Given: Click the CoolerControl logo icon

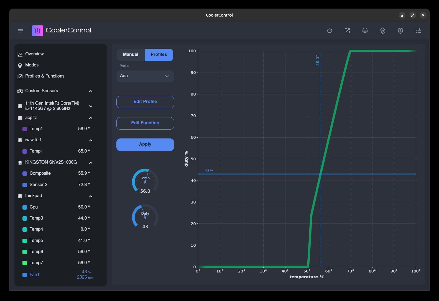Looking at the screenshot, I should pyautogui.click(x=37, y=31).
